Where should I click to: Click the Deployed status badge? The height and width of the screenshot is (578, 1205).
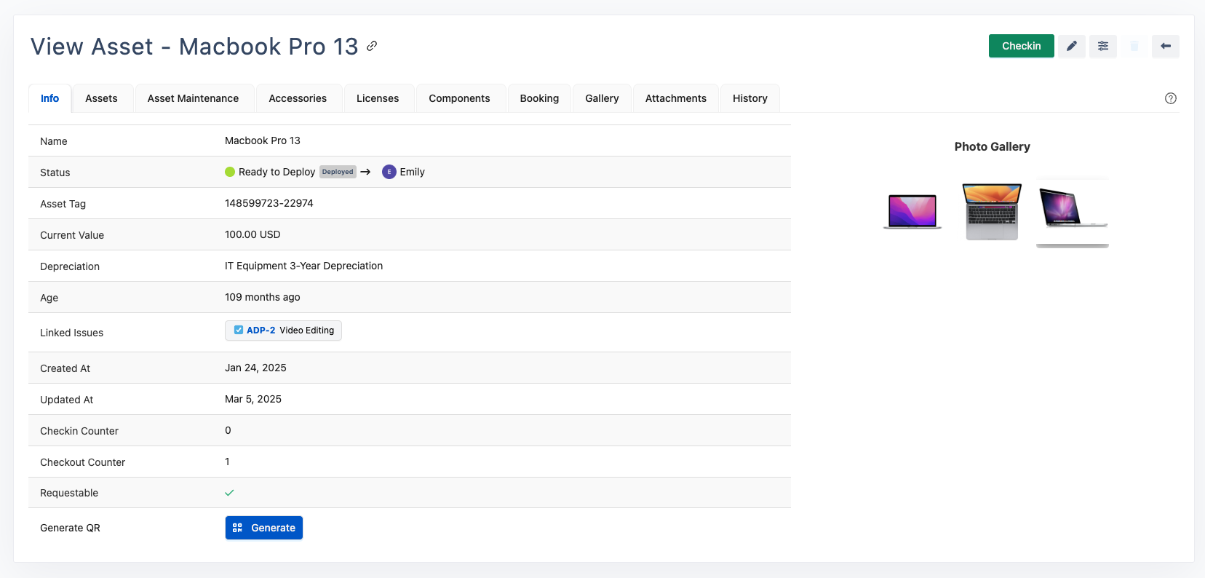click(x=338, y=172)
